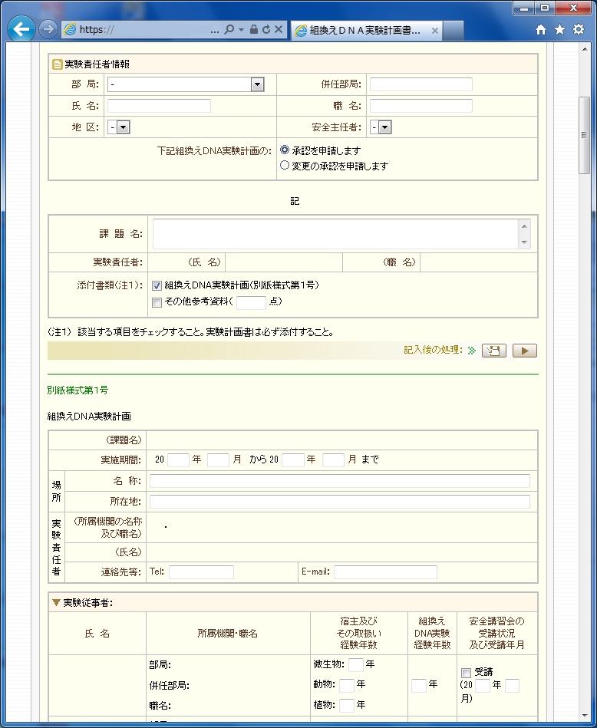Click the Tel input field
Image resolution: width=597 pixels, height=728 pixels.
(201, 572)
